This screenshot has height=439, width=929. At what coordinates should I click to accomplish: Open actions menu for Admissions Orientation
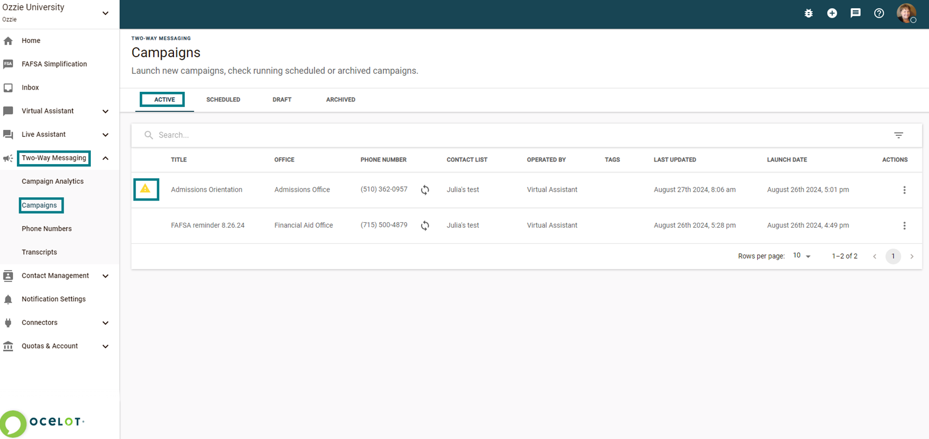click(x=905, y=190)
